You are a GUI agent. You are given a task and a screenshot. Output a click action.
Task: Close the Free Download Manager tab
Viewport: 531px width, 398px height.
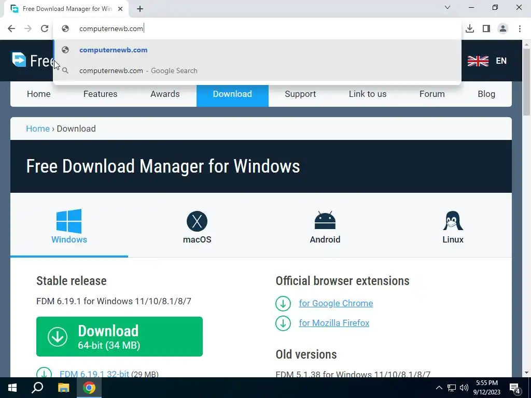(120, 9)
